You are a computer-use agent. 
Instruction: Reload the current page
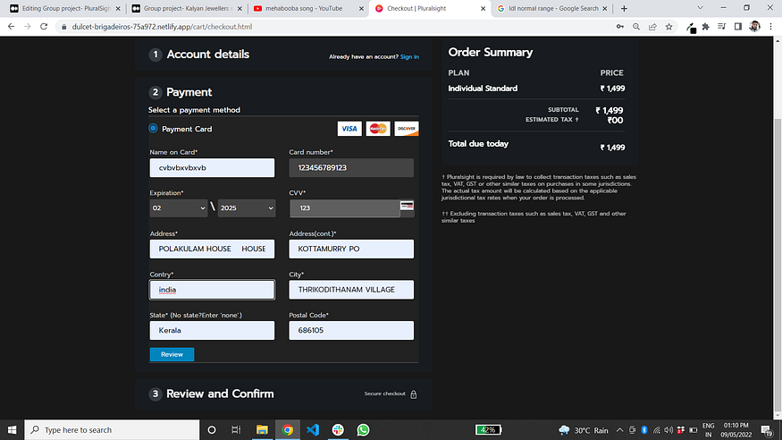(x=44, y=27)
